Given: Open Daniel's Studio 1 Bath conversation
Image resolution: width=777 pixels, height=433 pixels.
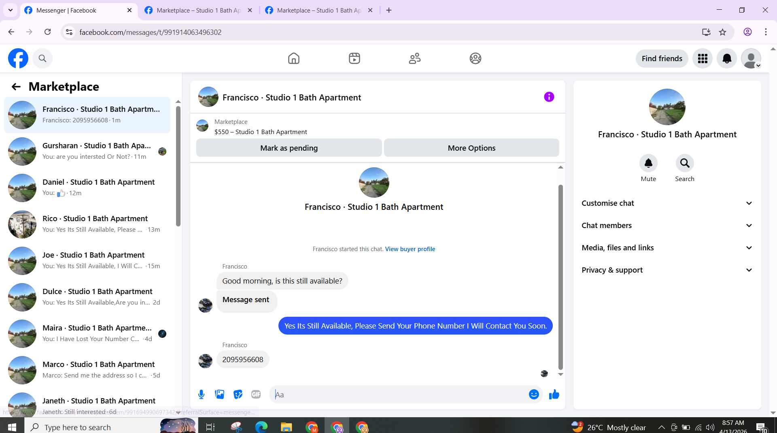Looking at the screenshot, I should point(87,188).
